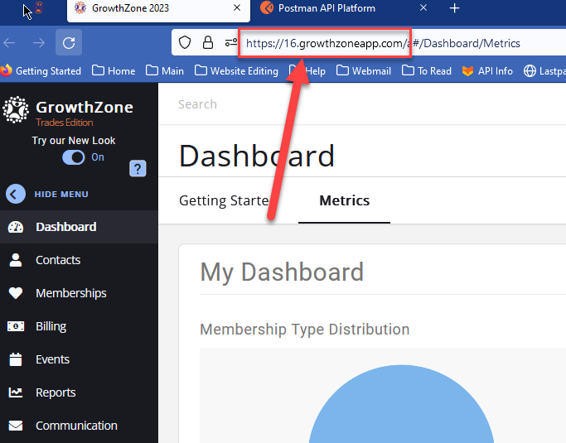Switch to the Metrics tab
The width and height of the screenshot is (566, 443).
[344, 200]
